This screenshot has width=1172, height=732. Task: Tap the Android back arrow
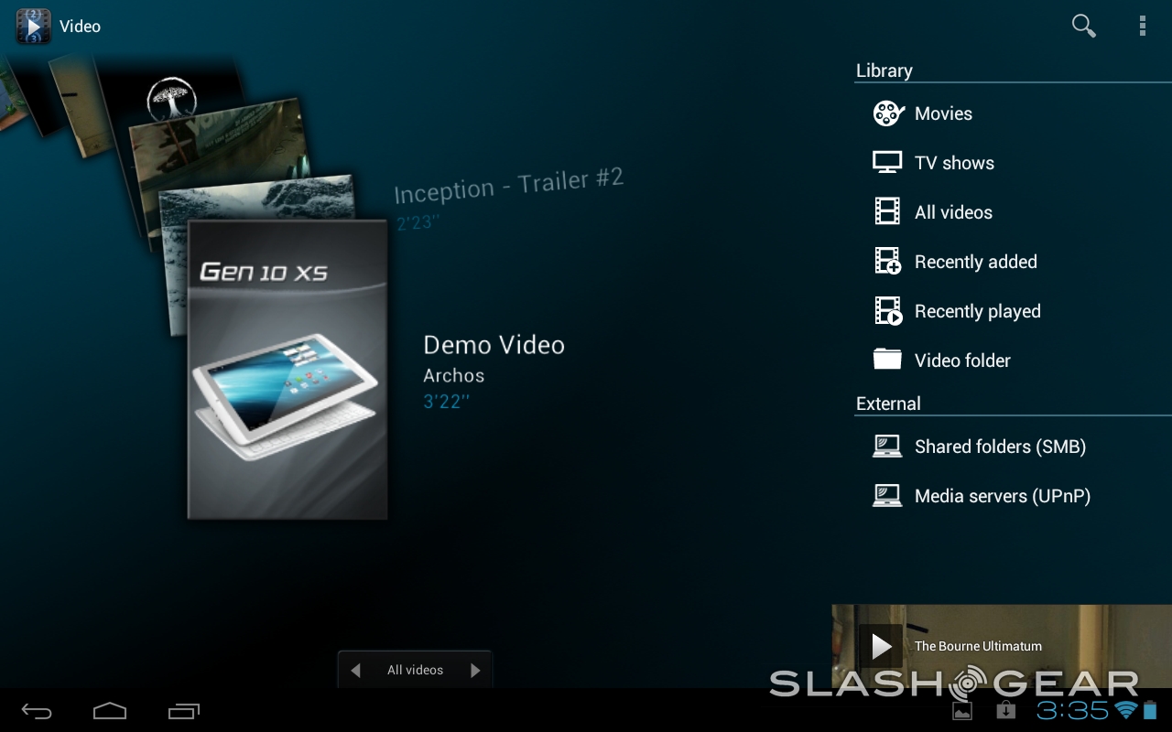(37, 711)
